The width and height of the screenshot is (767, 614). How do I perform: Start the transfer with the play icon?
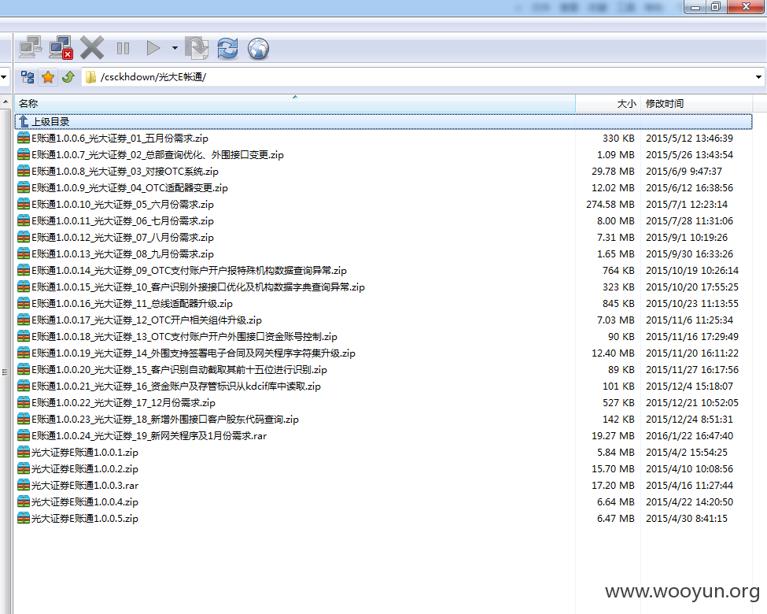[153, 48]
